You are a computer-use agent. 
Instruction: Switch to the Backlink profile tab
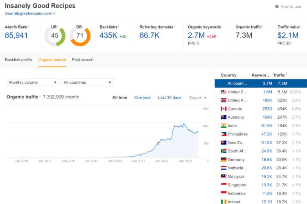pyautogui.click(x=18, y=60)
